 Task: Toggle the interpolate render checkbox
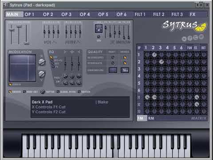pyautogui.click(x=125, y=63)
